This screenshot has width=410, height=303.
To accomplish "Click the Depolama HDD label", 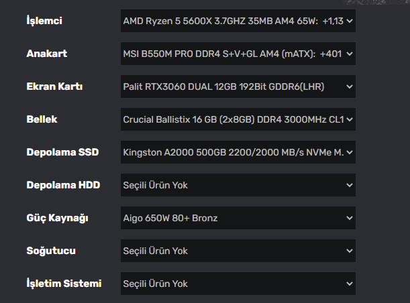I will [63, 185].
